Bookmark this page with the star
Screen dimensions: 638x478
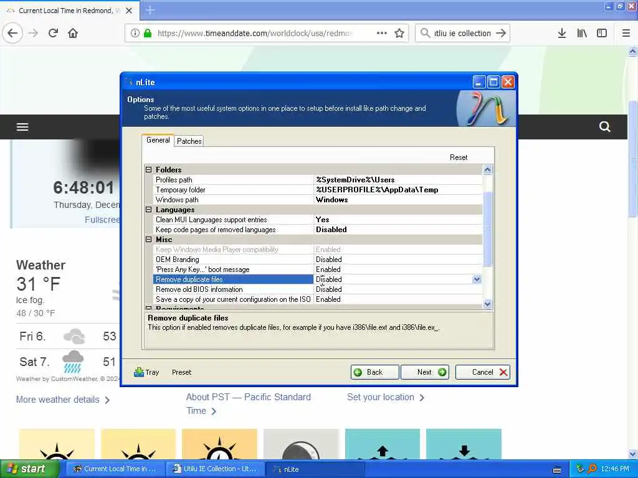click(x=399, y=34)
